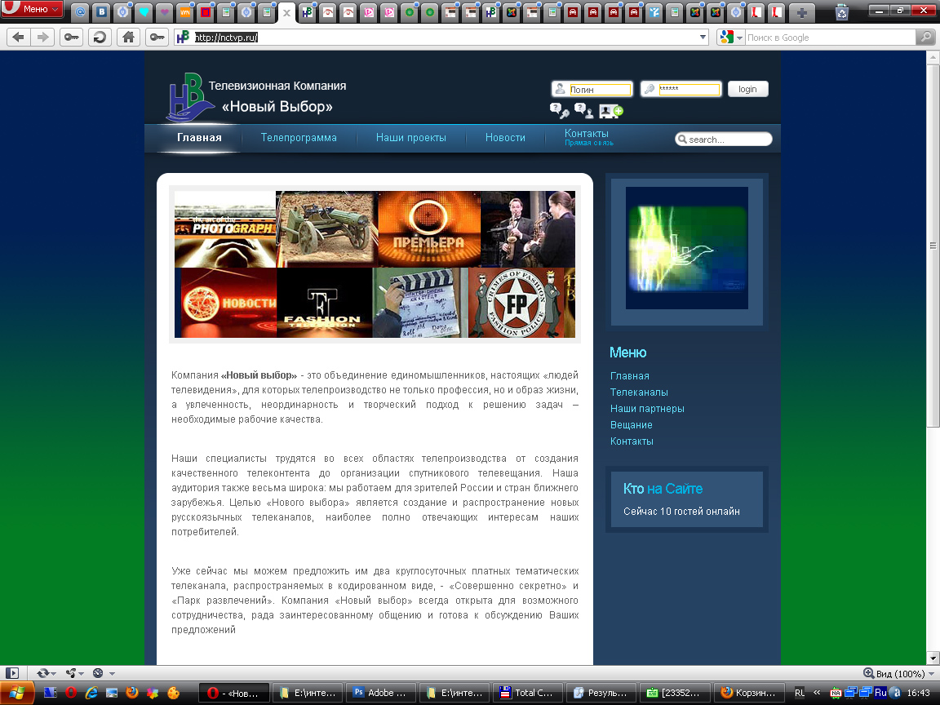Open the Главная nav menu item

click(199, 138)
